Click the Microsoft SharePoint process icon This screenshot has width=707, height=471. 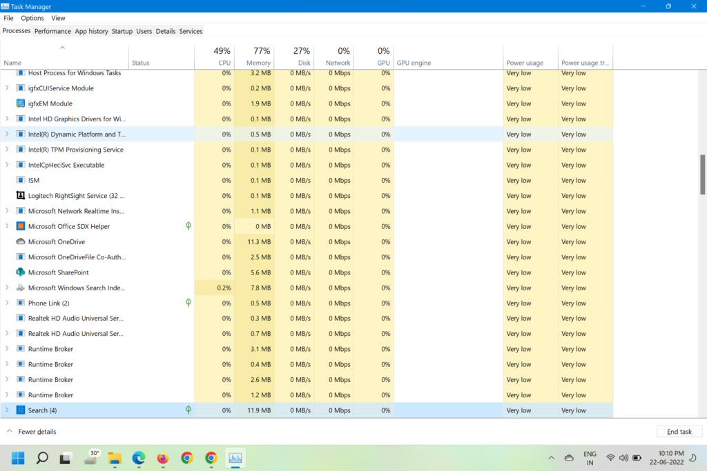pos(21,272)
